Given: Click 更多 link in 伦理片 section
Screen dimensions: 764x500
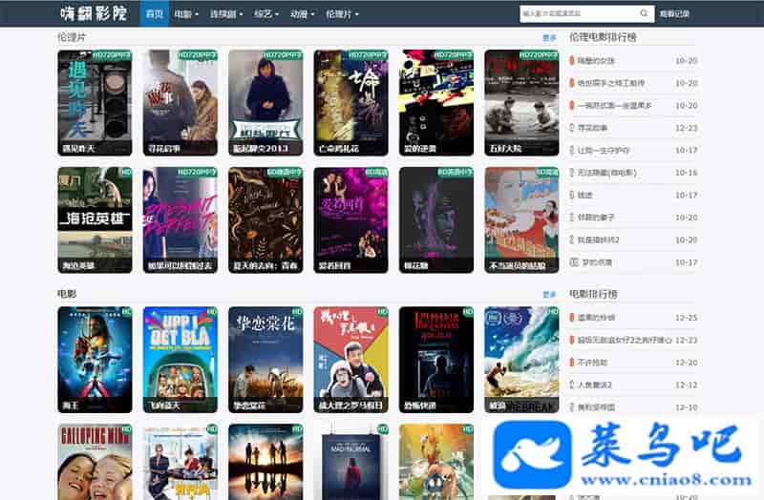Looking at the screenshot, I should [x=549, y=38].
